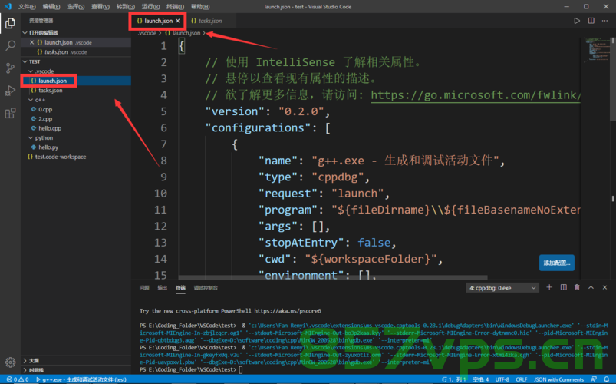616x384 pixels.
Task: Click the editor minimap
Action: (x=596, y=49)
